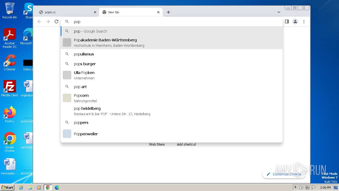This screenshot has width=339, height=191.
Task: Click search icon beside 'poppers'
Action: point(67,123)
